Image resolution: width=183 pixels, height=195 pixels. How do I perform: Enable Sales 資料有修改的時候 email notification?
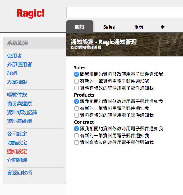coord(77,88)
